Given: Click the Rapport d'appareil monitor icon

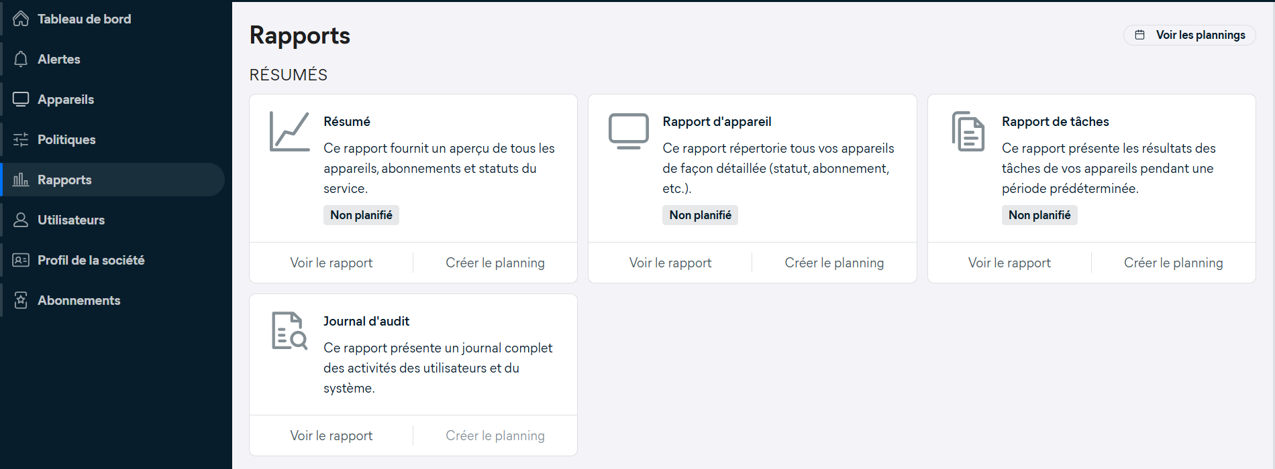Looking at the screenshot, I should coord(628,131).
